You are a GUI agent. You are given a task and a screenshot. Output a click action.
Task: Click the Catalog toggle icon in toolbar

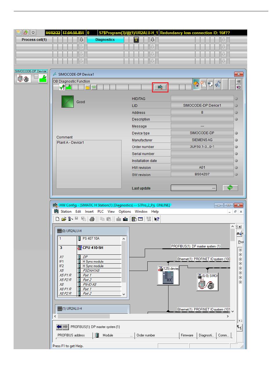pos(134,219)
